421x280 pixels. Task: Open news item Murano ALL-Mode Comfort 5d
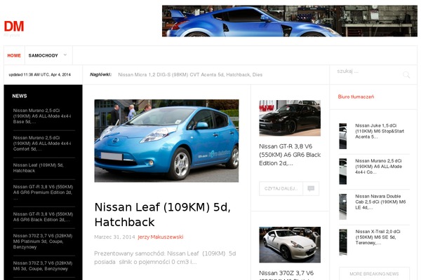42,143
